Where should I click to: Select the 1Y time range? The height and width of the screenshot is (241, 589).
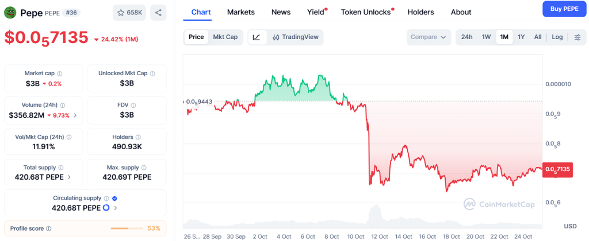(521, 37)
